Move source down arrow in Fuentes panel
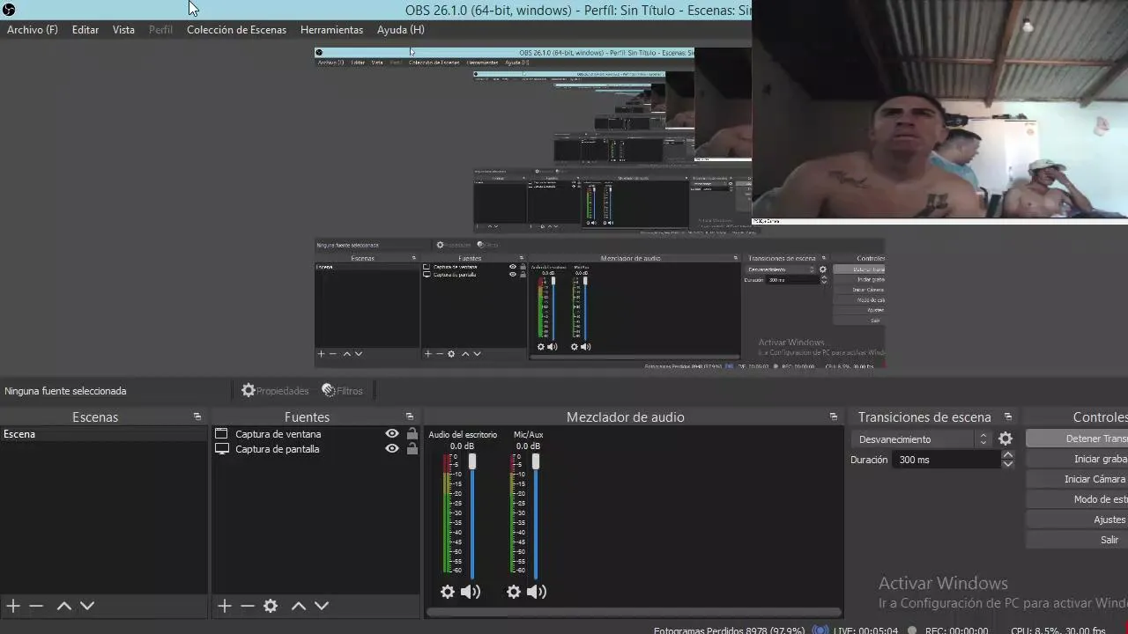 point(322,606)
